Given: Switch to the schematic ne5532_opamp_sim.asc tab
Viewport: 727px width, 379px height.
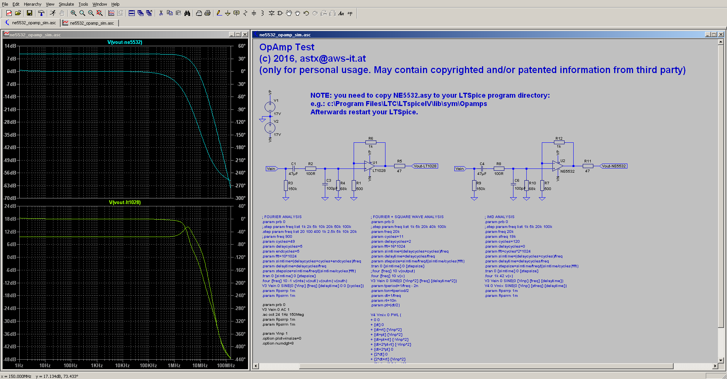Looking at the screenshot, I should tap(31, 23).
